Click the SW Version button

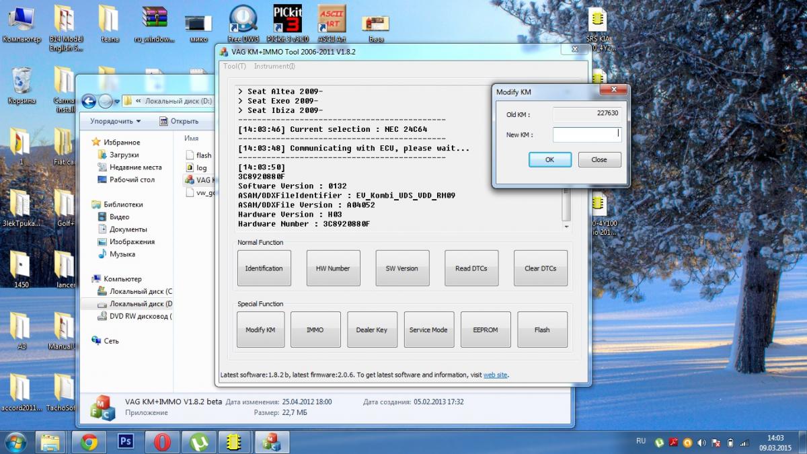click(x=402, y=268)
